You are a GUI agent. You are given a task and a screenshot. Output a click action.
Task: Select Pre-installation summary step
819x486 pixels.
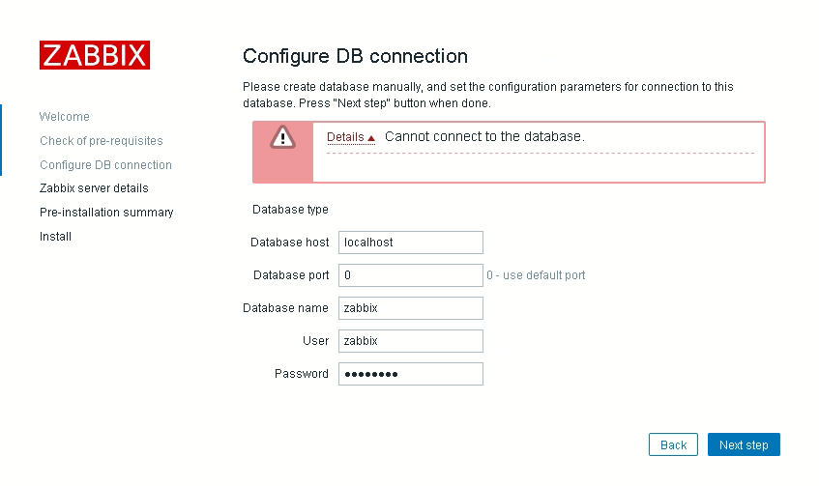[106, 213]
